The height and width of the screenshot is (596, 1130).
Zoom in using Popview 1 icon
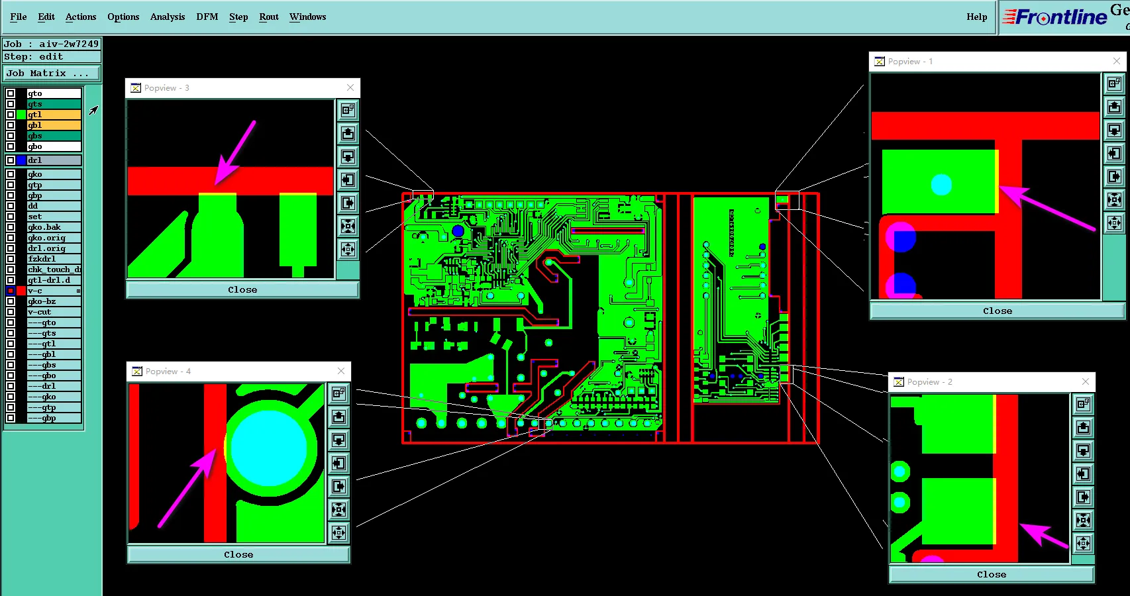1115,199
